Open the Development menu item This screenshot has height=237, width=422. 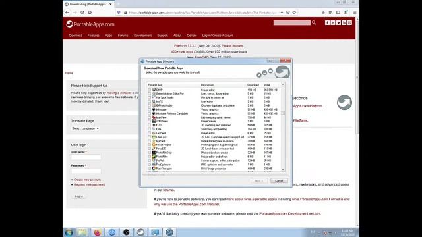point(142,36)
